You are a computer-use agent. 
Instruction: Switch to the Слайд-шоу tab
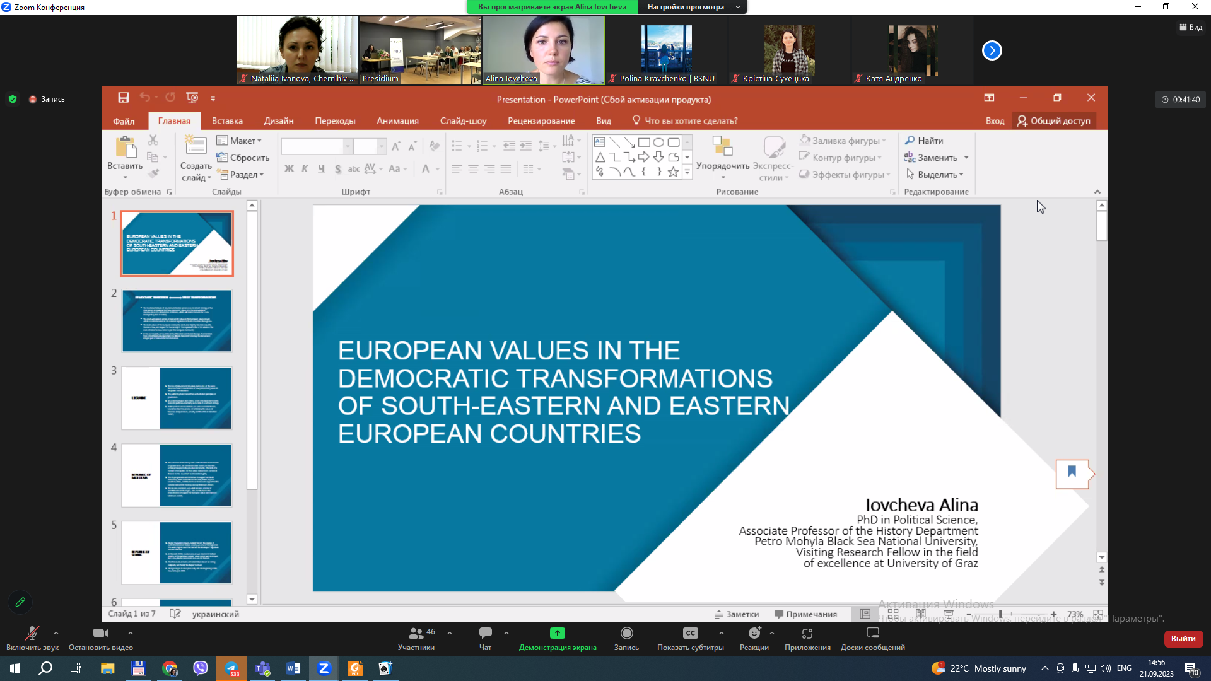click(x=463, y=121)
